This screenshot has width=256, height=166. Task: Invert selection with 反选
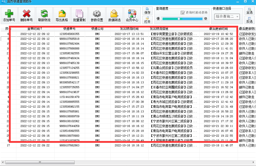pos(249,20)
